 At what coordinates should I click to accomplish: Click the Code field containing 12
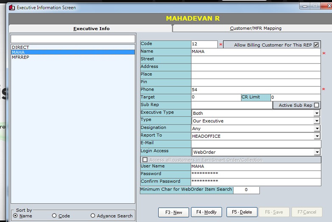pos(204,44)
